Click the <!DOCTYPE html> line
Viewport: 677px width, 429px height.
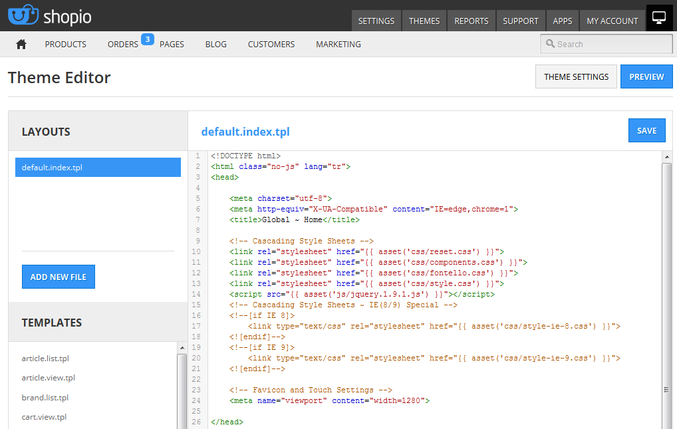pos(245,156)
